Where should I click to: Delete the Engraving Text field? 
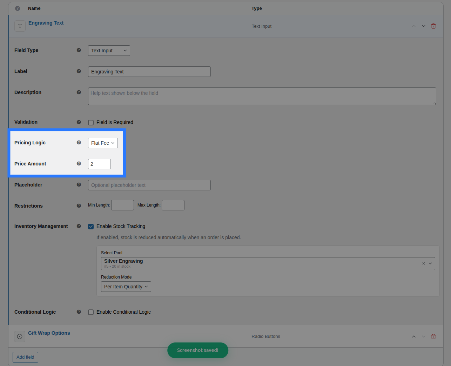pos(433,26)
